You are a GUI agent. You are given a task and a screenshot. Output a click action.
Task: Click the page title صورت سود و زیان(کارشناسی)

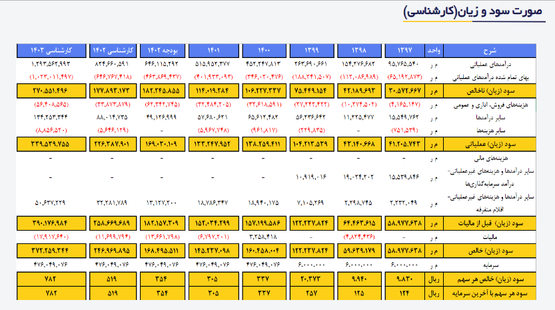475,13
